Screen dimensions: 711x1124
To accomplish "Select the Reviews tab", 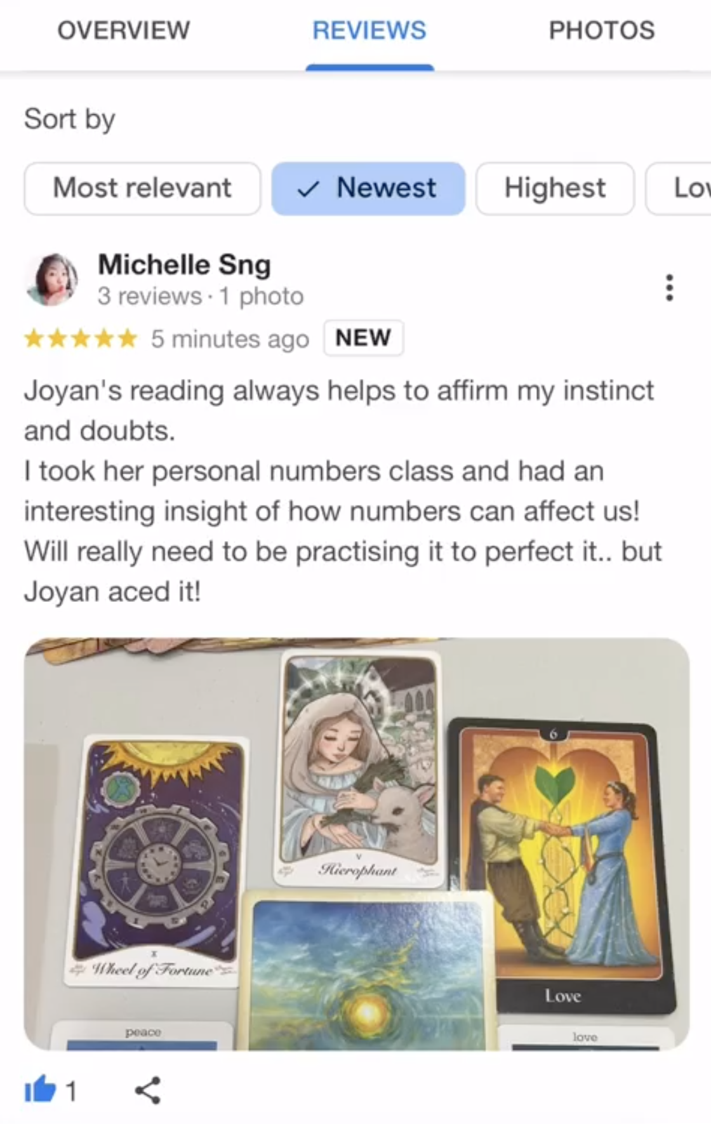I will 369,30.
